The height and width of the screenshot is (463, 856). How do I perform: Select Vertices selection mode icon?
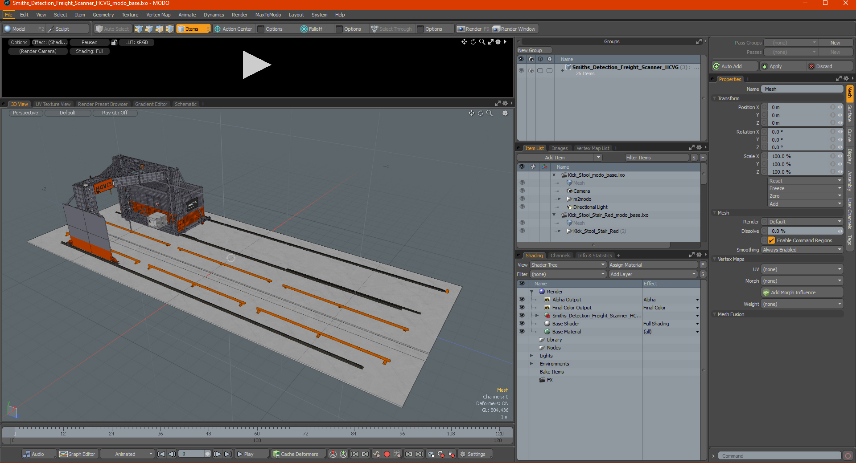coord(139,29)
